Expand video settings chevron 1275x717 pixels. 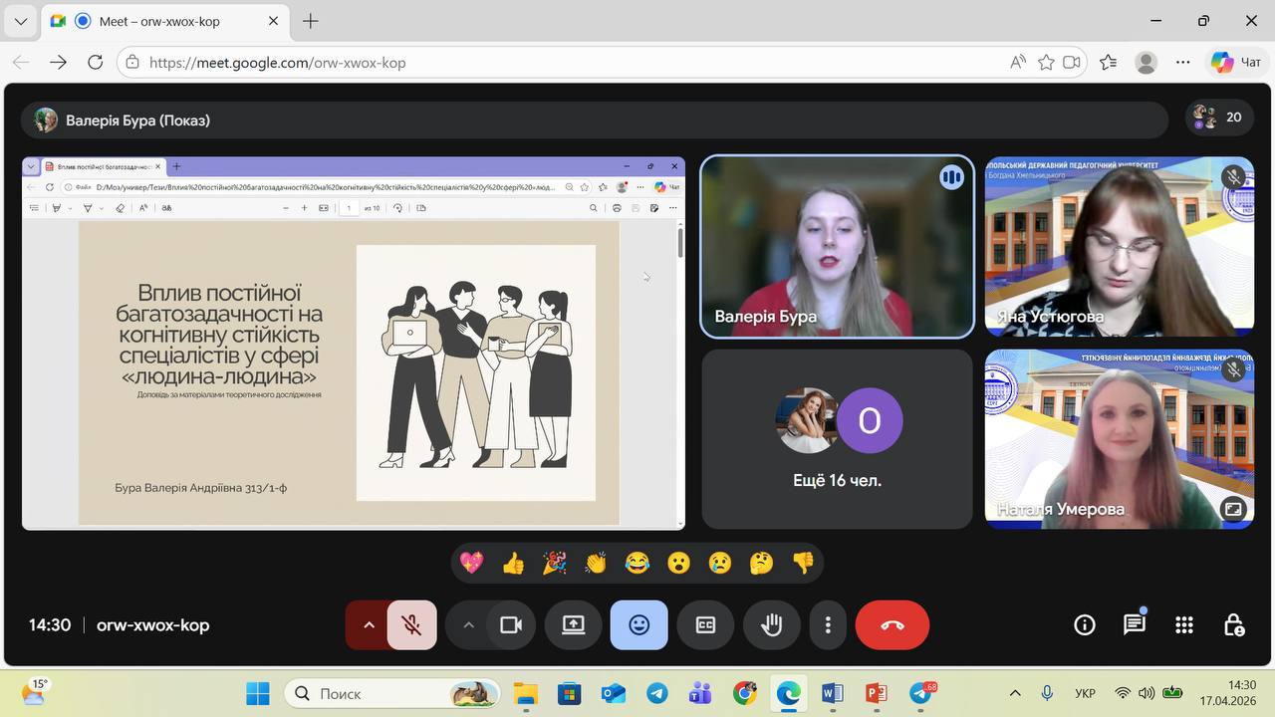[468, 625]
